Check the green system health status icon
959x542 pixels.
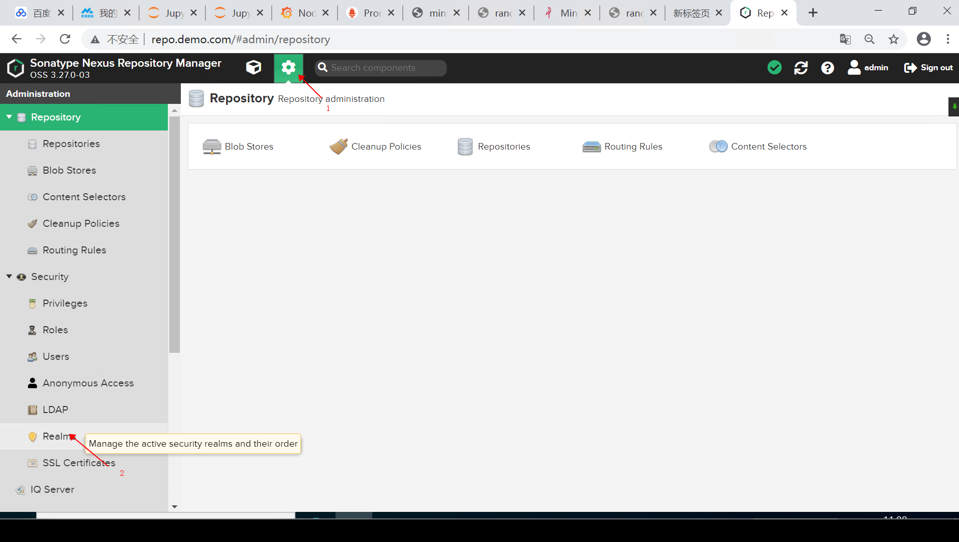[775, 67]
